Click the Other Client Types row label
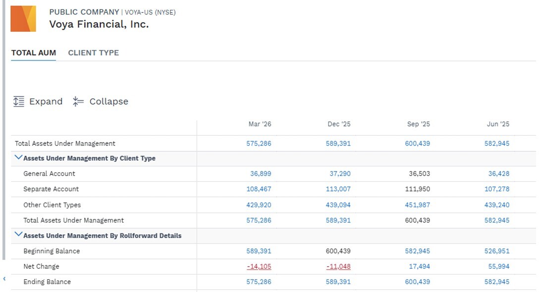540x292 pixels. pyautogui.click(x=52, y=205)
